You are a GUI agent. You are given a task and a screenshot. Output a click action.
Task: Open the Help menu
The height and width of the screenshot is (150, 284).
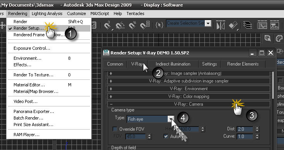click(118, 13)
